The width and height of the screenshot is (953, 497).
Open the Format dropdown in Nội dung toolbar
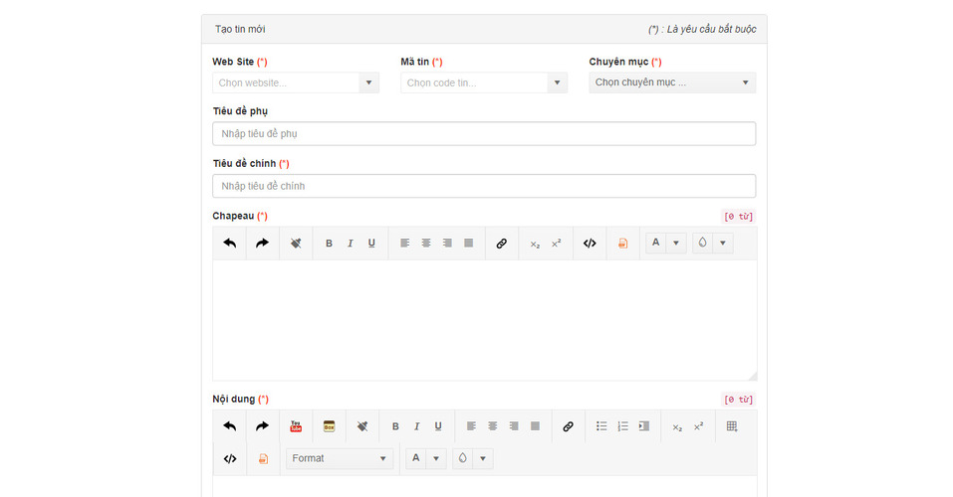pyautogui.click(x=340, y=458)
